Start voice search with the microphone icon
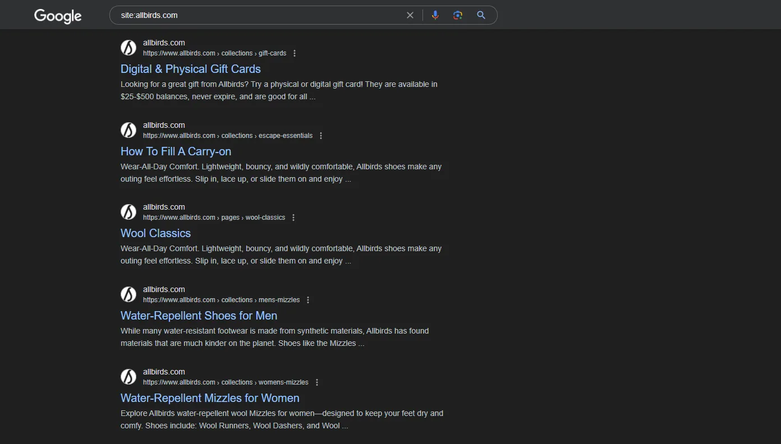This screenshot has width=781, height=444. pyautogui.click(x=435, y=15)
